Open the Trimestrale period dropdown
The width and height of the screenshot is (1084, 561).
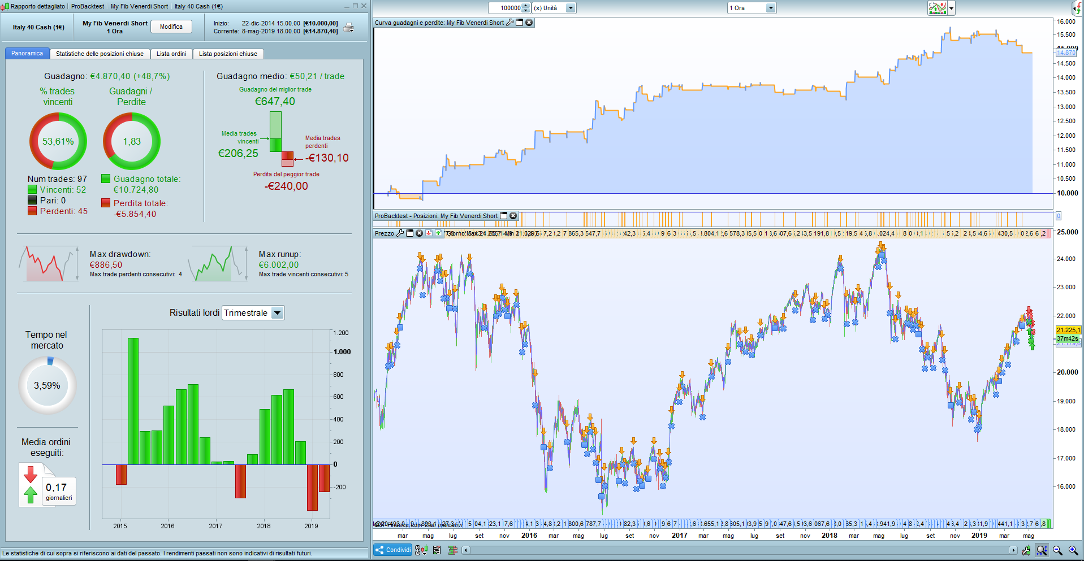[x=253, y=313]
